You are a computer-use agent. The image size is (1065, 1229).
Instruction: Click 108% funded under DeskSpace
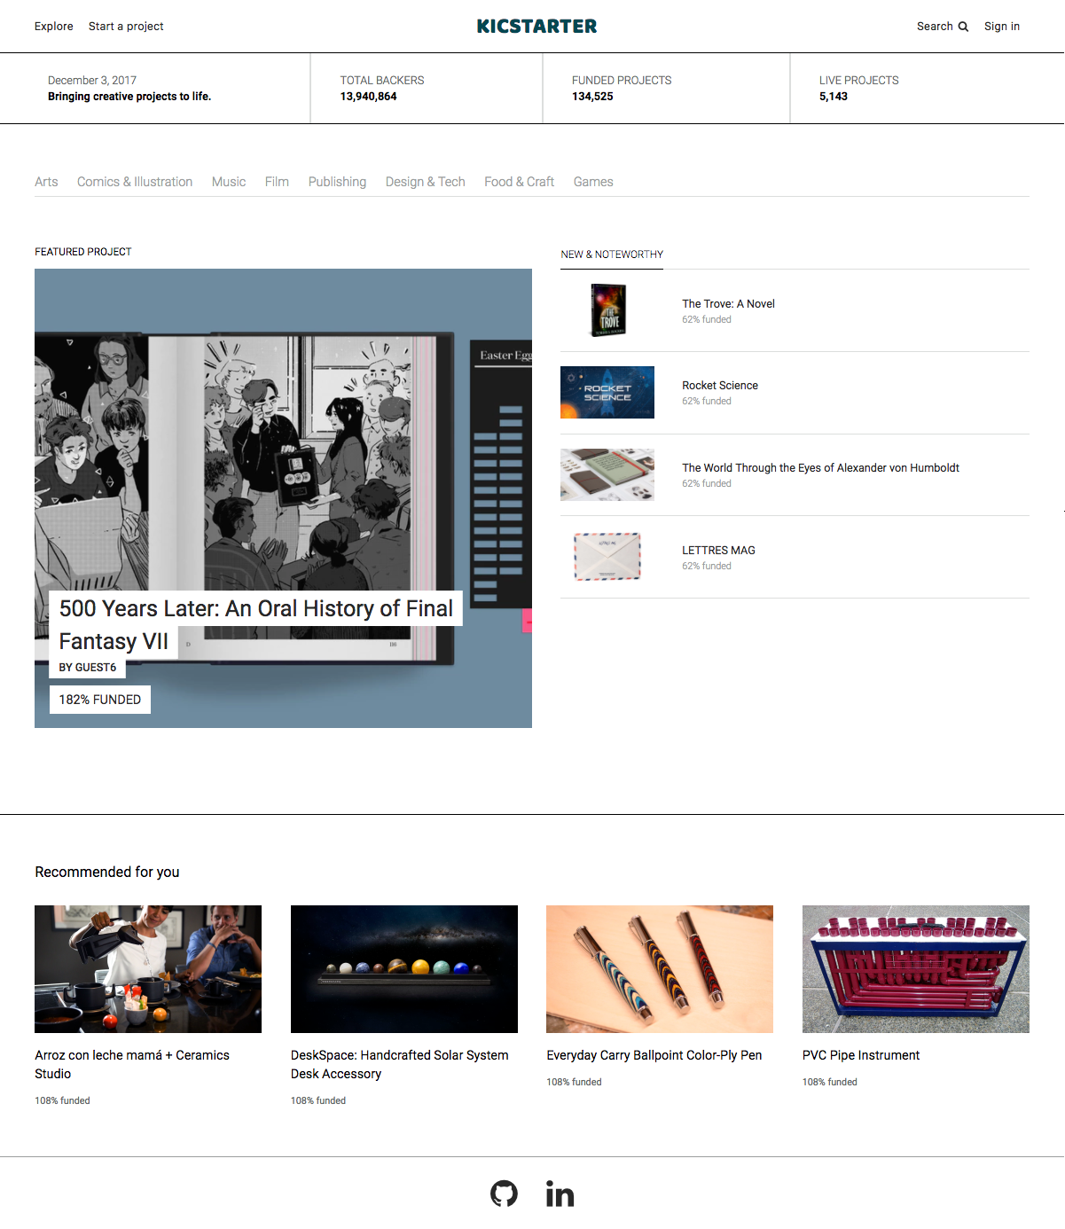click(318, 1100)
